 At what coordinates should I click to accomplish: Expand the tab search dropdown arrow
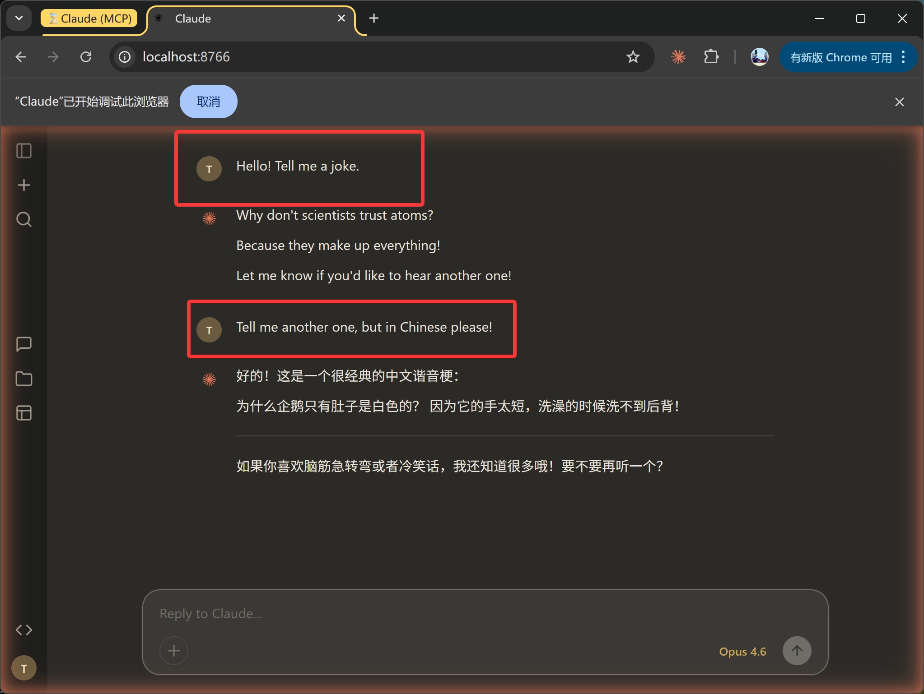(x=19, y=19)
